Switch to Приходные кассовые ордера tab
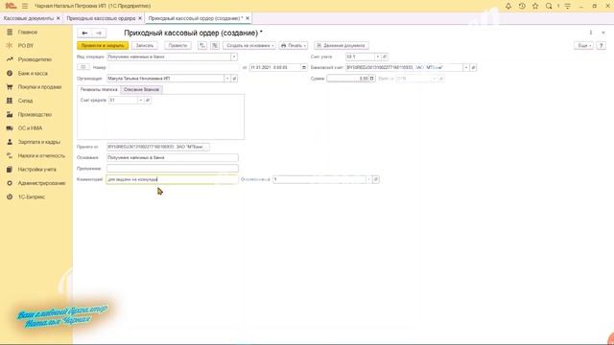The image size is (614, 345). click(101, 18)
